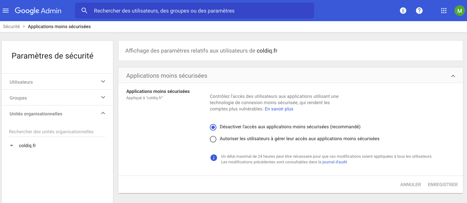Open the Google apps grid
The height and width of the screenshot is (203, 467).
pyautogui.click(x=444, y=11)
